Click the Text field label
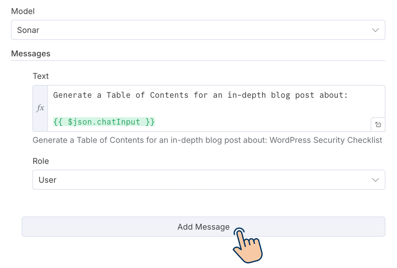Viewport: 397px width, 268px height. [41, 76]
